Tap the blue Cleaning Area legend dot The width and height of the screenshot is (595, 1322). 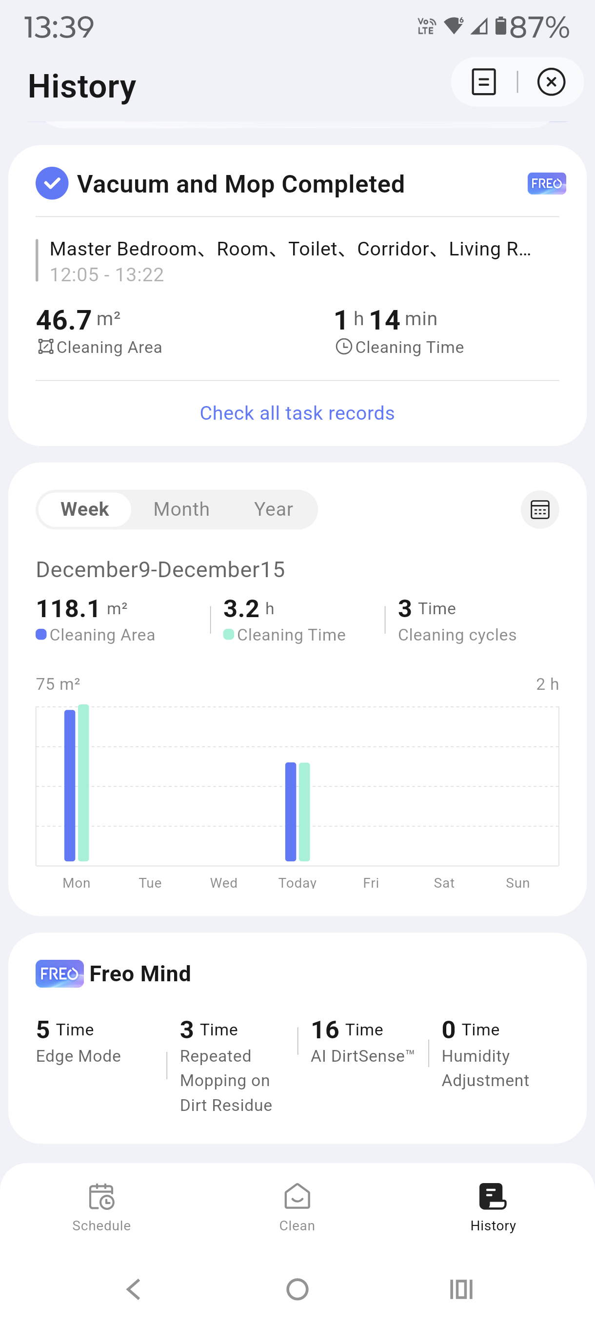tap(41, 635)
